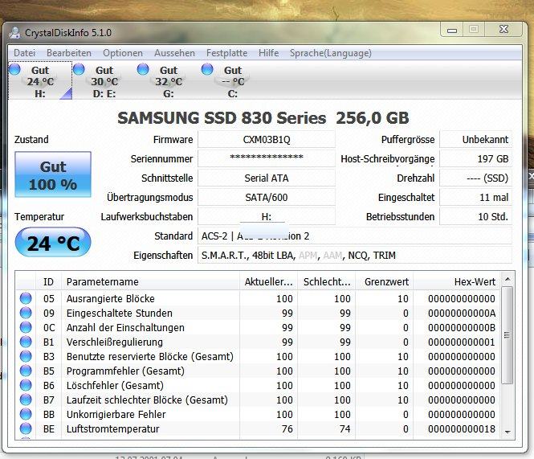Click status orb of row 05 Ausrangierte Blöcke
Viewport: 534px width, 459px height.
pos(26,298)
